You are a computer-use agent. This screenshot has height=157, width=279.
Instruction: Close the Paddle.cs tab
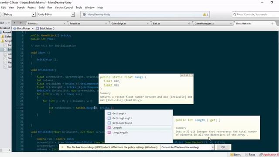[x=106, y=24]
